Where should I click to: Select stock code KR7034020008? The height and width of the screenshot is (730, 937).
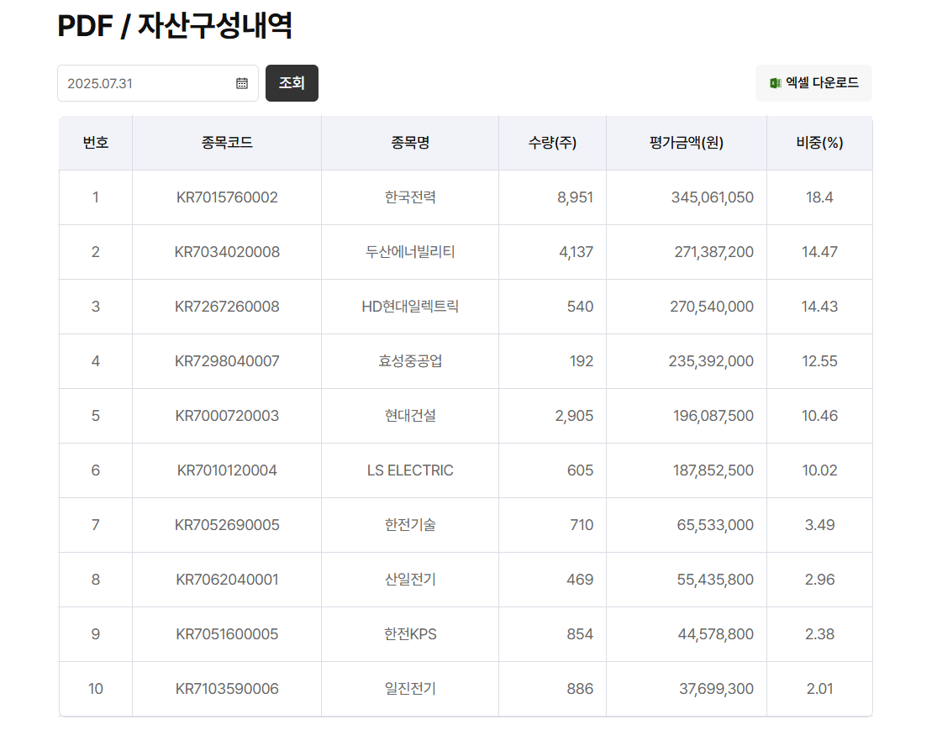pos(227,252)
